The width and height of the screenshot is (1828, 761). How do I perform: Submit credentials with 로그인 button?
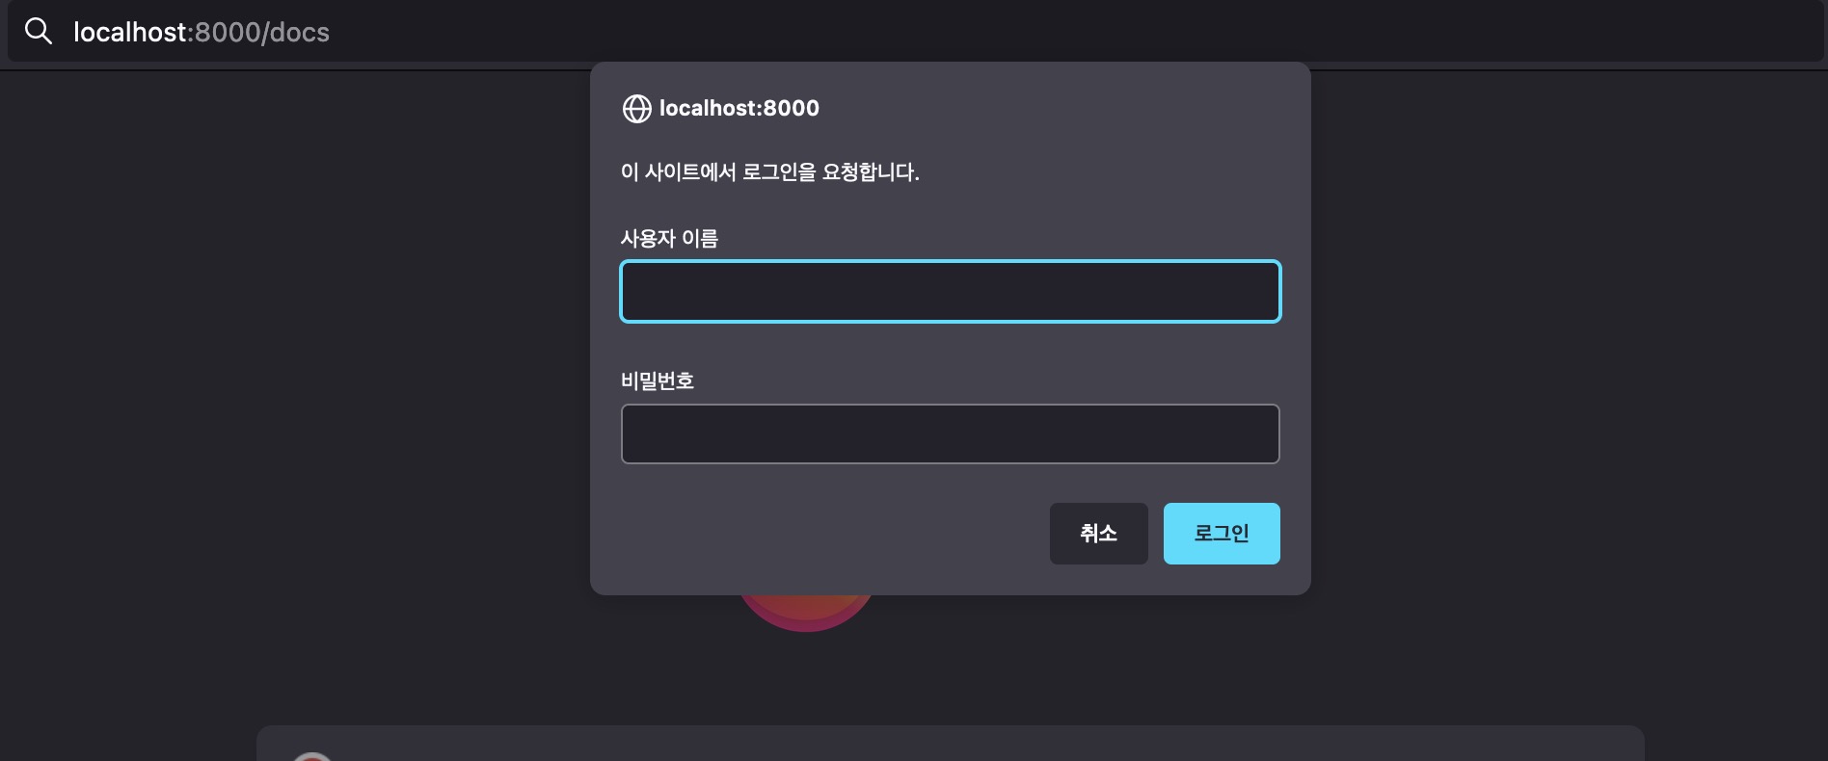(1222, 533)
